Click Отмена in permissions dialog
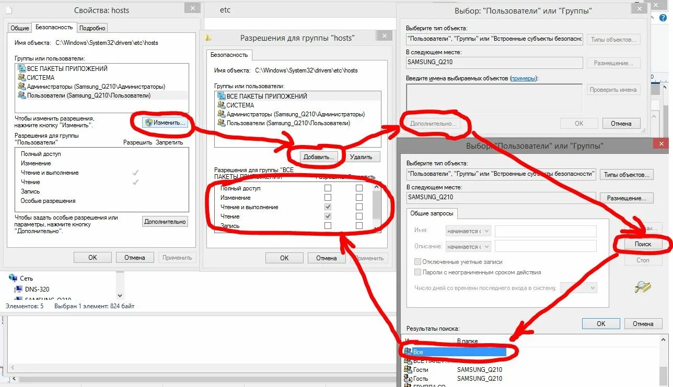Viewport: 673px width, 387px height. [326, 258]
